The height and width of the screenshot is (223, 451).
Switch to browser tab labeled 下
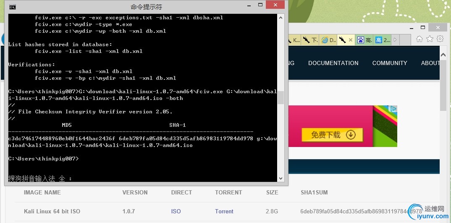point(310,40)
